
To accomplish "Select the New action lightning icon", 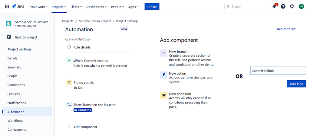I will [x=163, y=75].
